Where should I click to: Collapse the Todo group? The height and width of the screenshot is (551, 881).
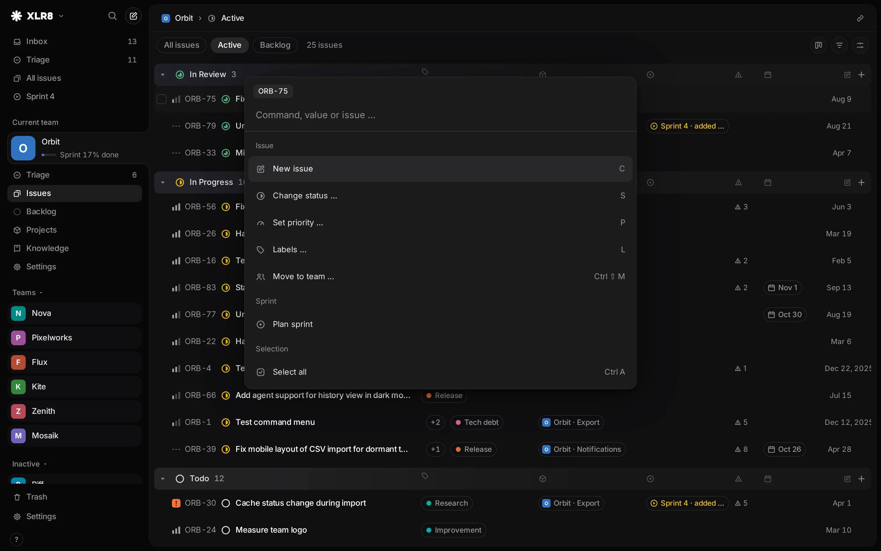pos(163,479)
